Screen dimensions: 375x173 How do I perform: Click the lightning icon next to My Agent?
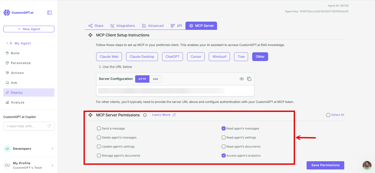tap(11, 43)
